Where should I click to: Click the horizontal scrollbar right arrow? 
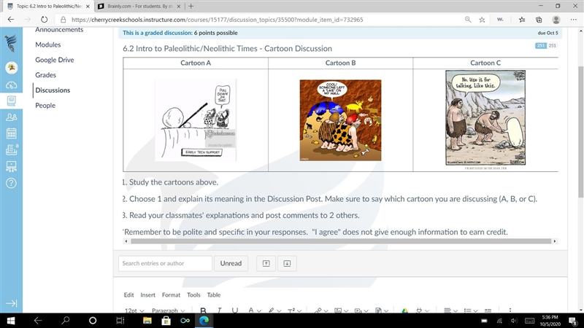point(555,241)
